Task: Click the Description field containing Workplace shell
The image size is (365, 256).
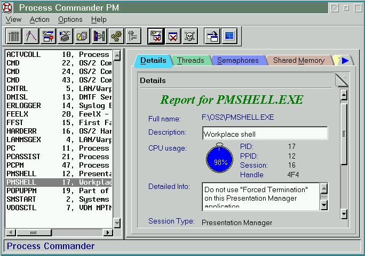Action: coord(265,134)
